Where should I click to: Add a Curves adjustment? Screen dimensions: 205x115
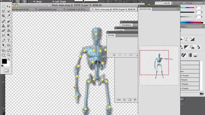coord(186,39)
